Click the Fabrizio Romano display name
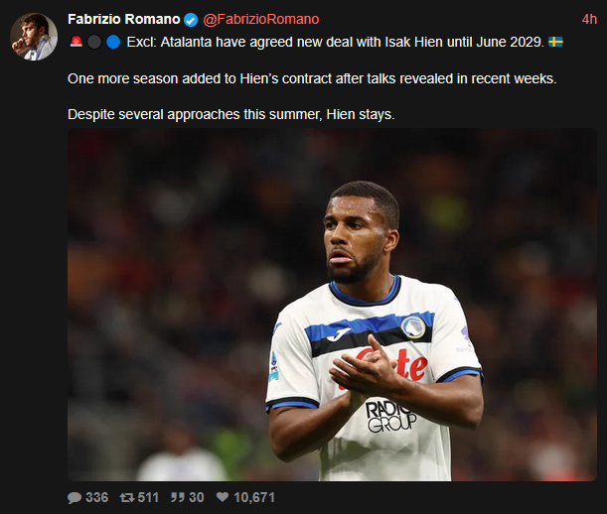The width and height of the screenshot is (607, 514). [x=124, y=19]
